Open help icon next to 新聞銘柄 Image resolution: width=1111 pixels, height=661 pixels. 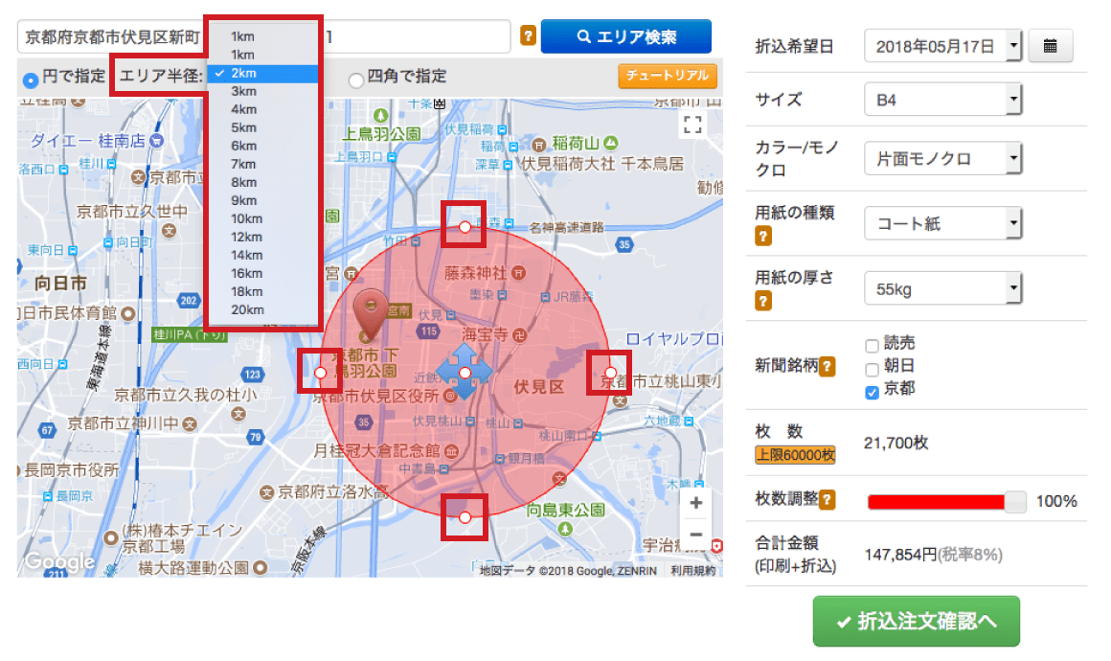(x=826, y=367)
